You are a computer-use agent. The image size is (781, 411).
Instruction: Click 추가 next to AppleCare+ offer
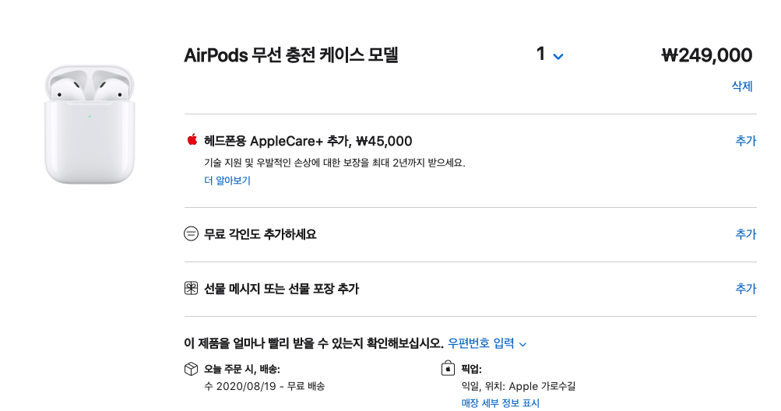746,141
